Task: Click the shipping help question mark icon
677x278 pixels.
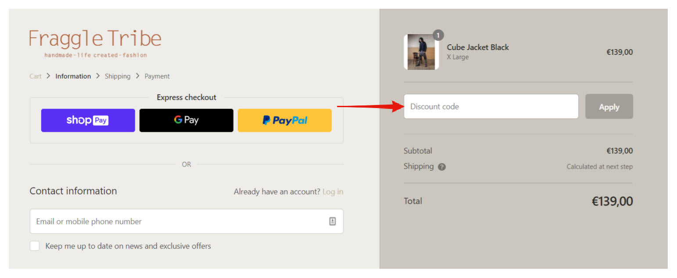Action: (442, 167)
